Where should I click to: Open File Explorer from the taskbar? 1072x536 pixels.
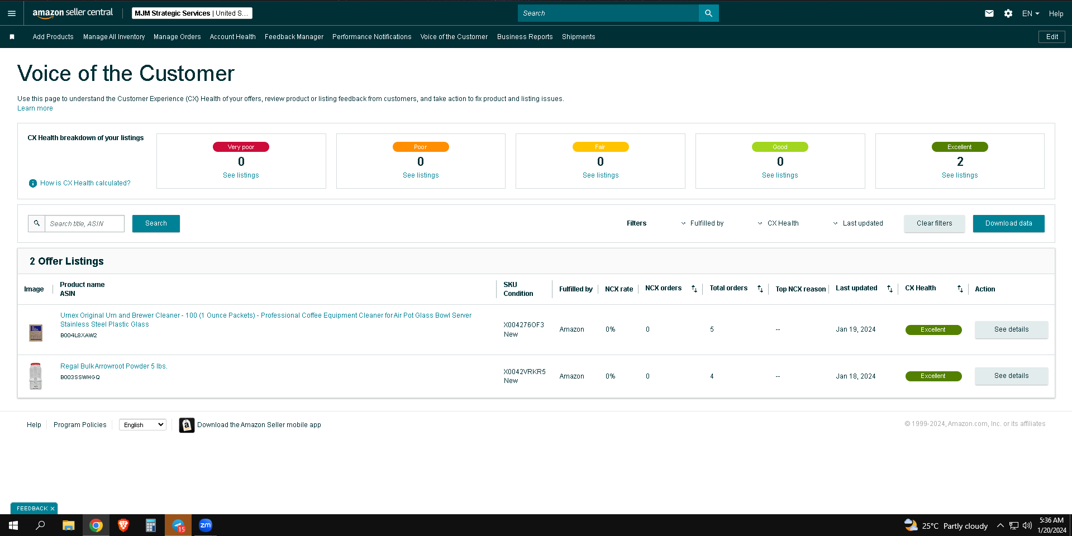68,525
